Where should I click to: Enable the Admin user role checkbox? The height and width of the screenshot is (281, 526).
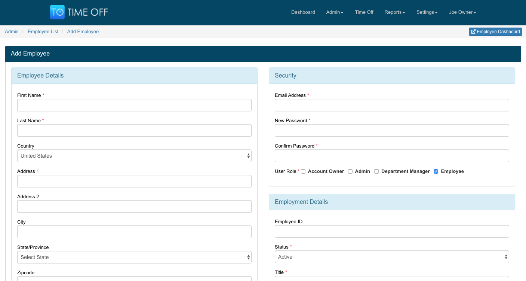click(350, 171)
